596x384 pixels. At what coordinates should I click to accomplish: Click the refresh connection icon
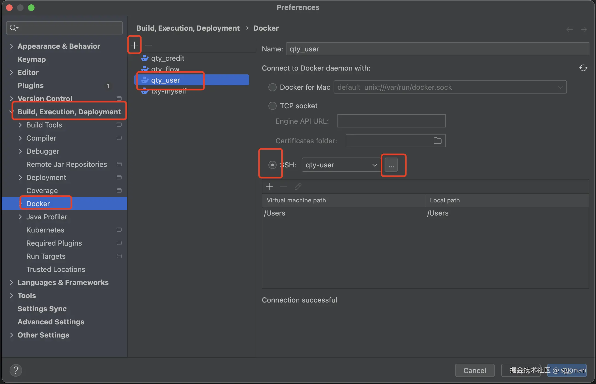pos(583,68)
